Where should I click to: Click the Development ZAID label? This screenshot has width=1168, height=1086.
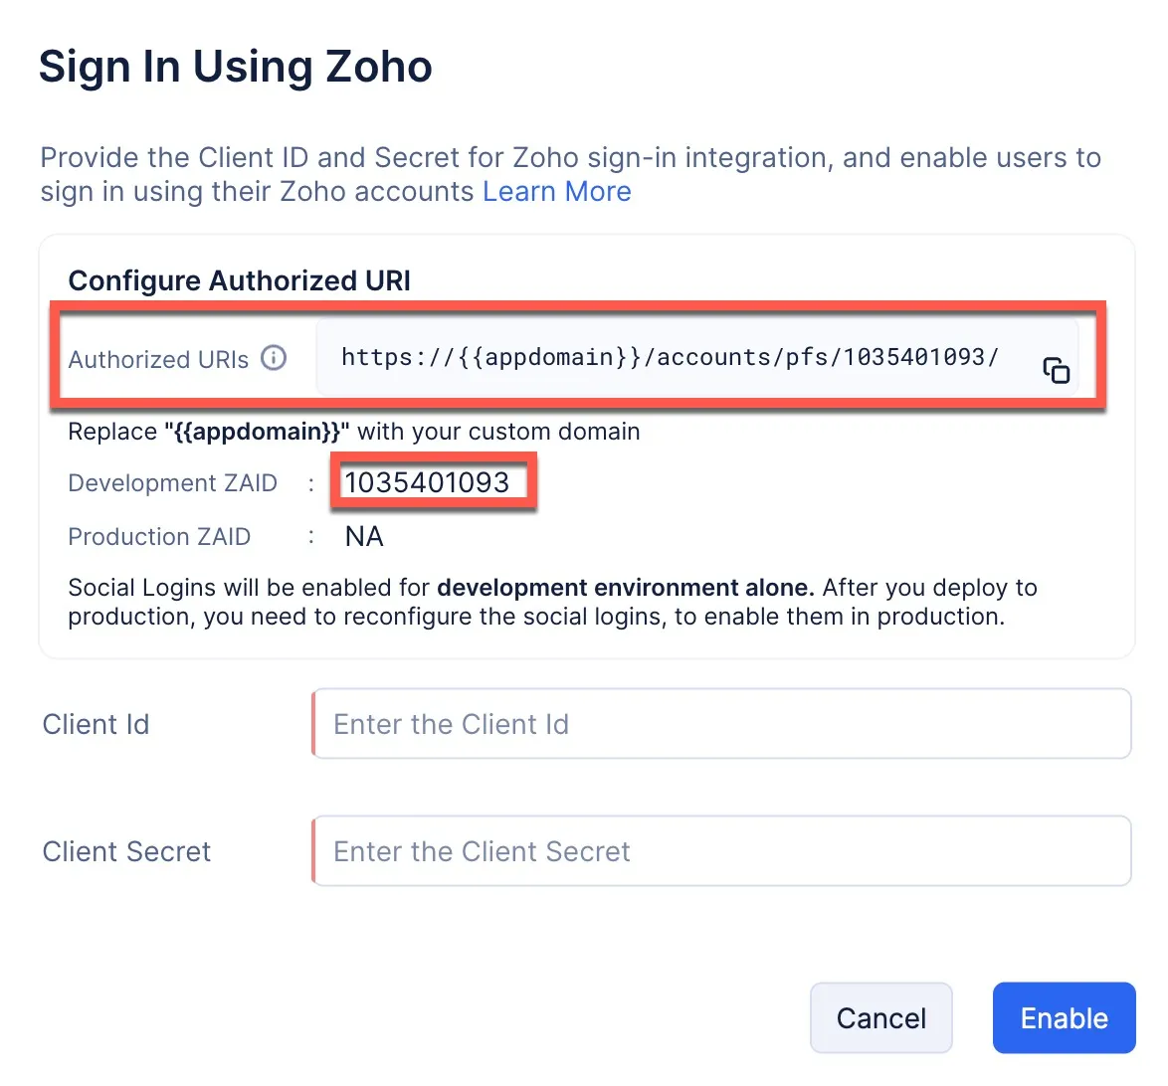pos(172,483)
